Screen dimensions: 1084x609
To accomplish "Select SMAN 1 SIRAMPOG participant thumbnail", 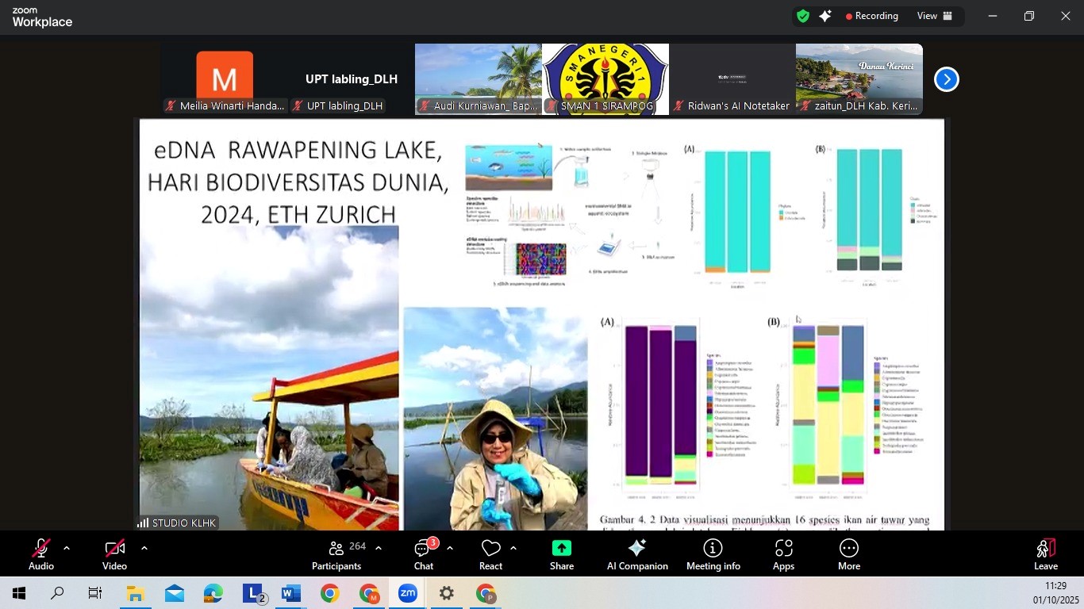I will coord(605,79).
